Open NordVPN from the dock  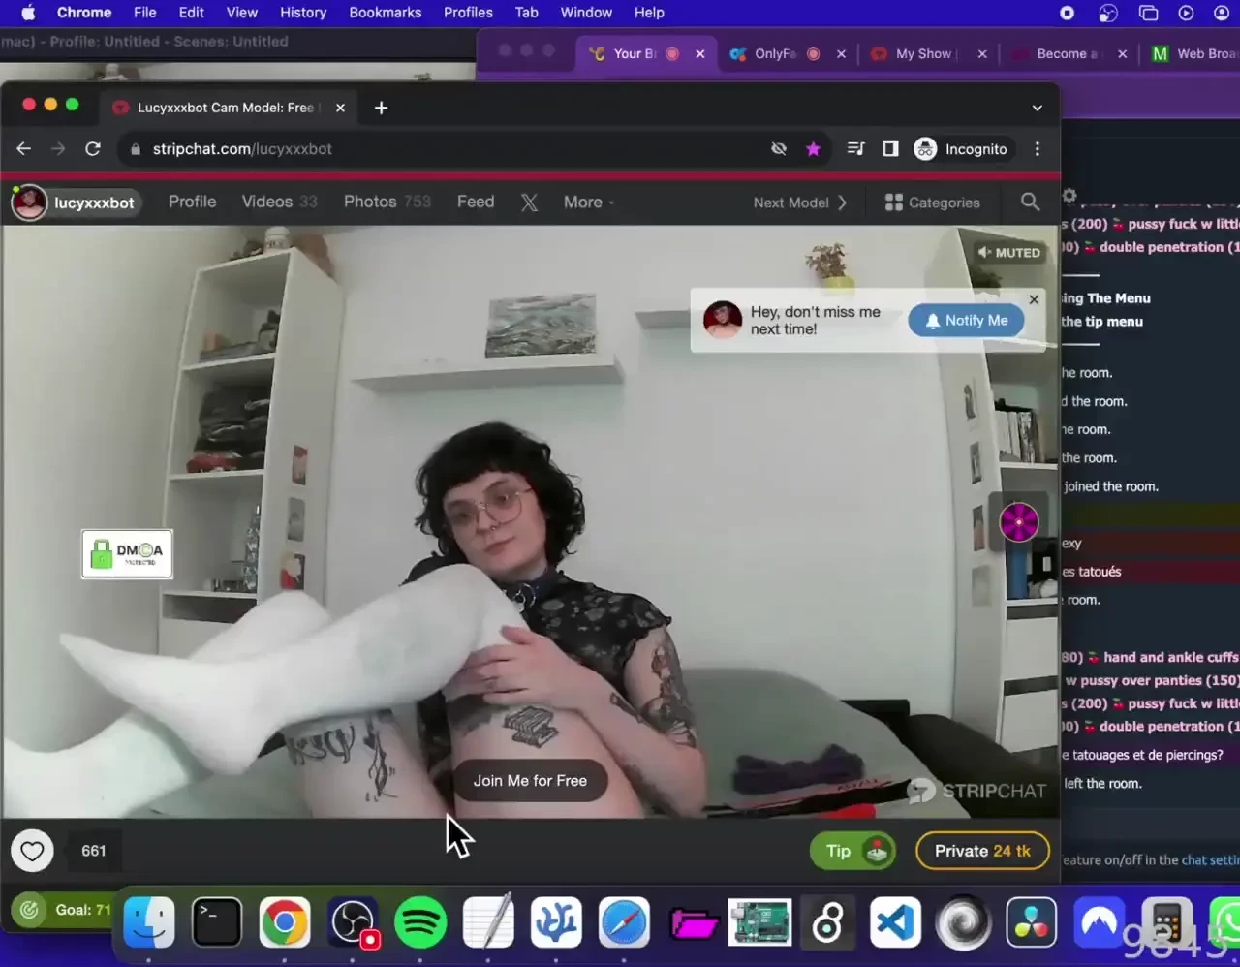pyautogui.click(x=1099, y=922)
